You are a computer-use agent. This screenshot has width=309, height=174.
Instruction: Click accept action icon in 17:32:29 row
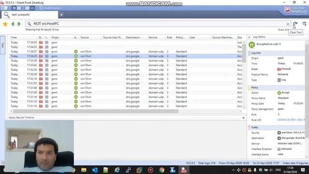pos(76,74)
